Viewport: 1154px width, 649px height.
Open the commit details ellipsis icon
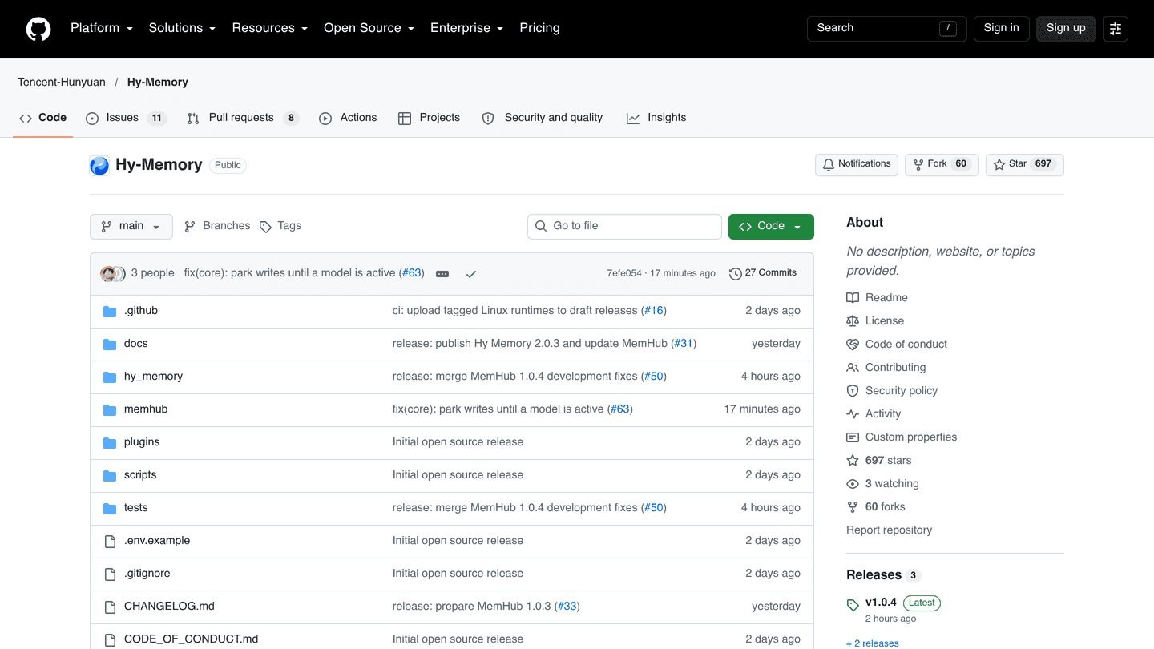click(x=442, y=274)
